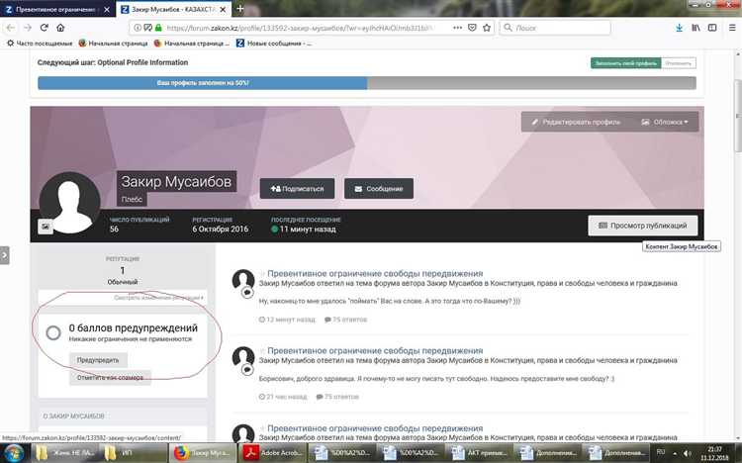Click the browser reload button
Image resolution: width=742 pixels, height=463 pixels.
pyautogui.click(x=47, y=28)
